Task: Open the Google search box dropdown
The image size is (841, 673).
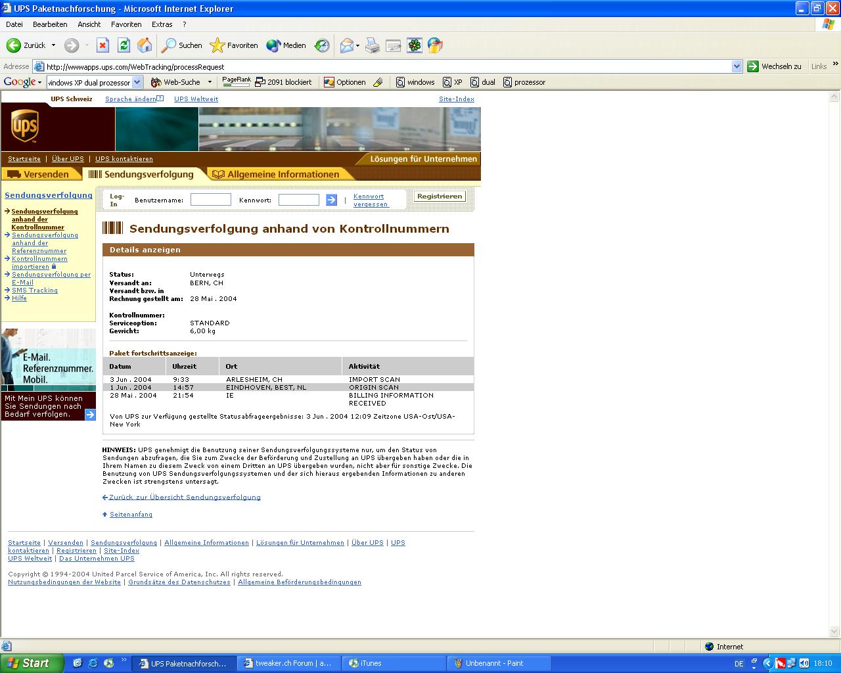Action: point(137,82)
